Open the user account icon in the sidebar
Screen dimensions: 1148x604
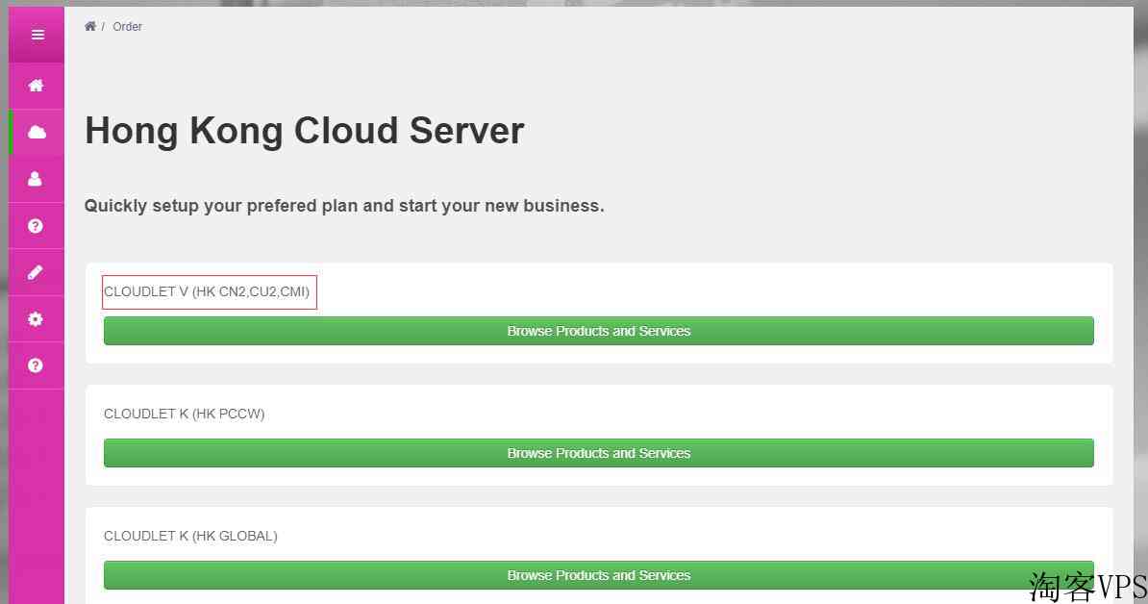click(36, 179)
